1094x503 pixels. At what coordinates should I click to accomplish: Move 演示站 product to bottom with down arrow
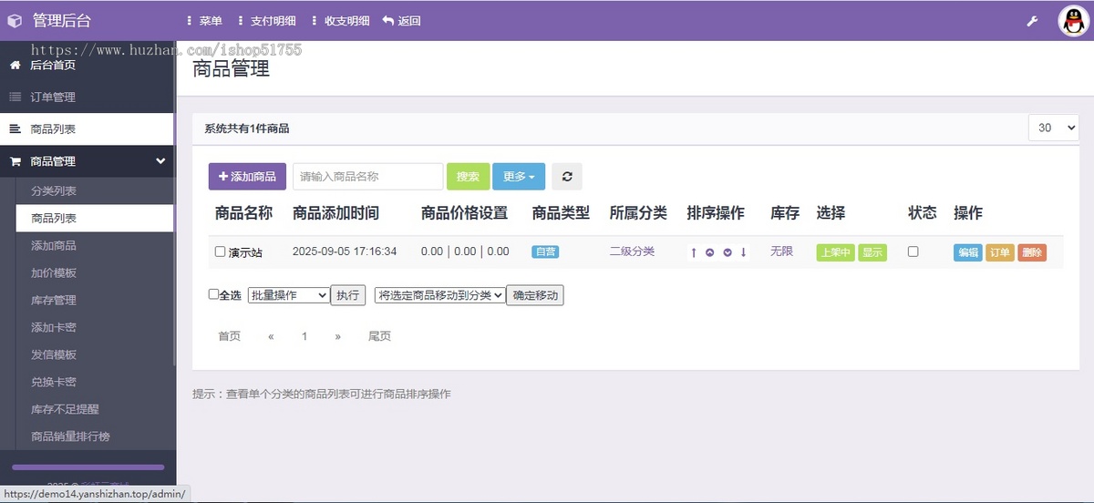(x=744, y=252)
